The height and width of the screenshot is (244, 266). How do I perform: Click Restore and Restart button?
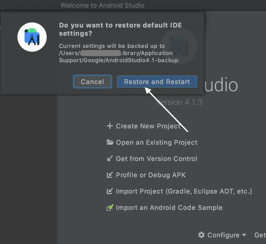tap(157, 82)
